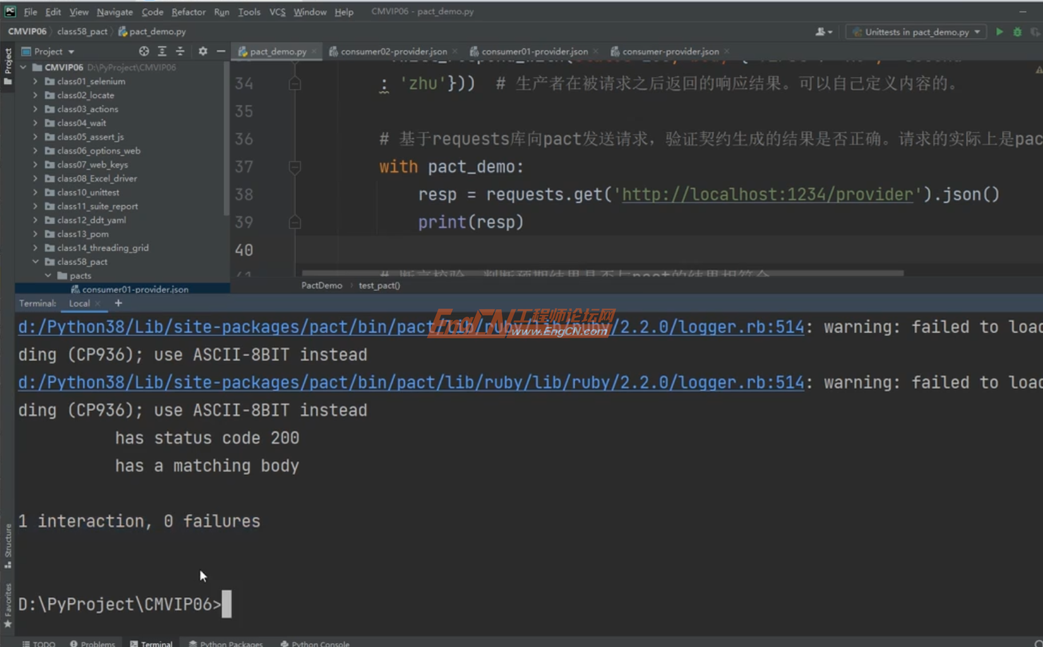The height and width of the screenshot is (647, 1043).
Task: Collapse the code fold arrow at line 37
Action: pyautogui.click(x=294, y=167)
